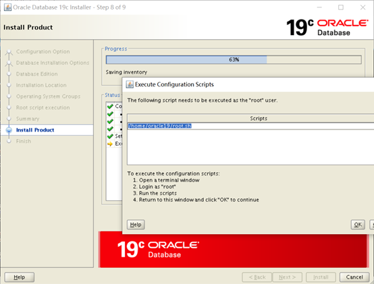
Task: Close the Oracle installer window
Action: pyautogui.click(x=363, y=7)
